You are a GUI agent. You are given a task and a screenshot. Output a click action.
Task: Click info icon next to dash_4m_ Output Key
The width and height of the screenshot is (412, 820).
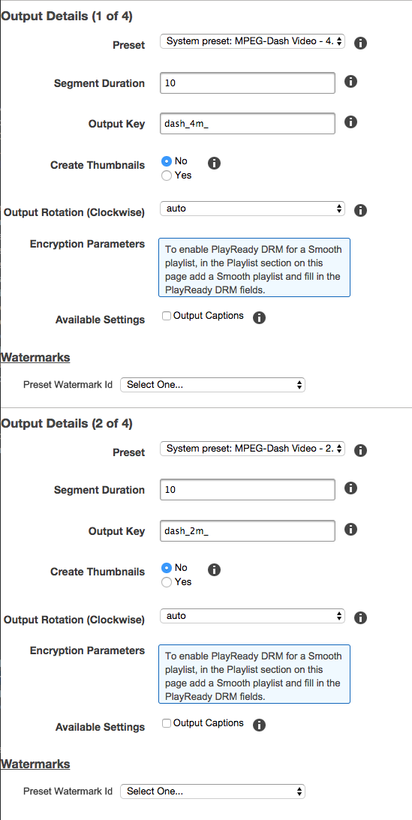point(350,122)
